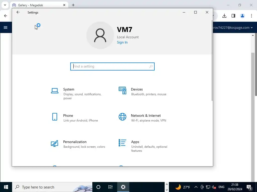Click the VM7 user avatar picture
257x192 pixels.
[x=100, y=35]
